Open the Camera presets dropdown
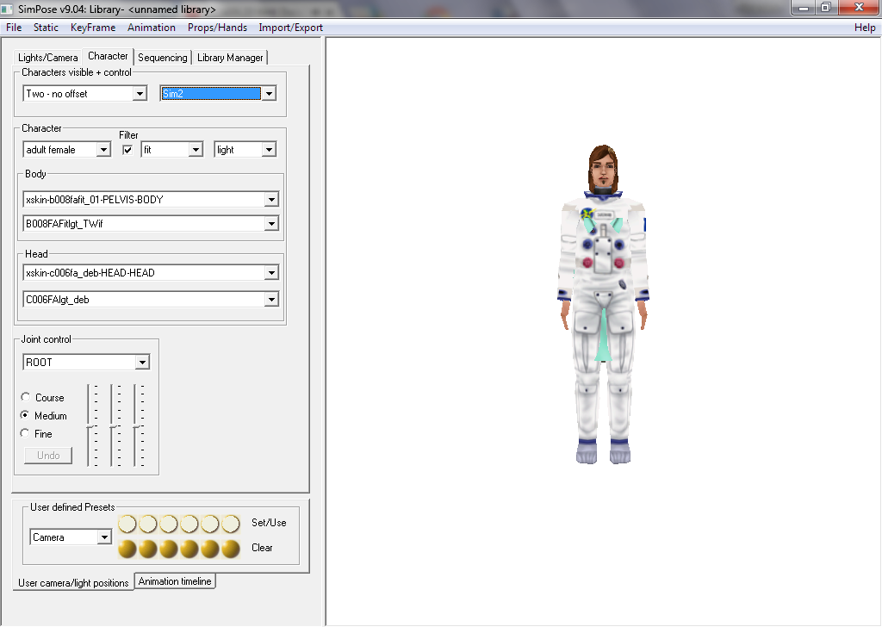882x627 pixels. point(104,537)
